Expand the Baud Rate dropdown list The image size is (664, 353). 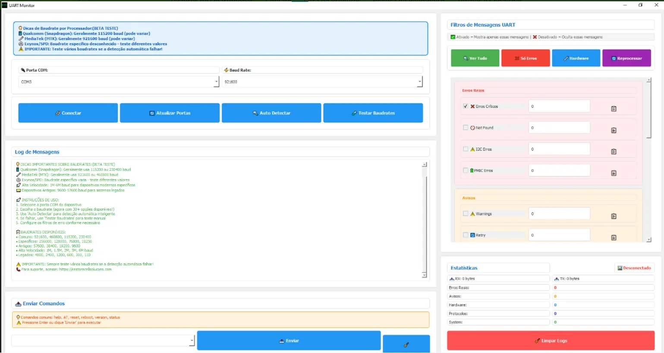[x=419, y=82]
